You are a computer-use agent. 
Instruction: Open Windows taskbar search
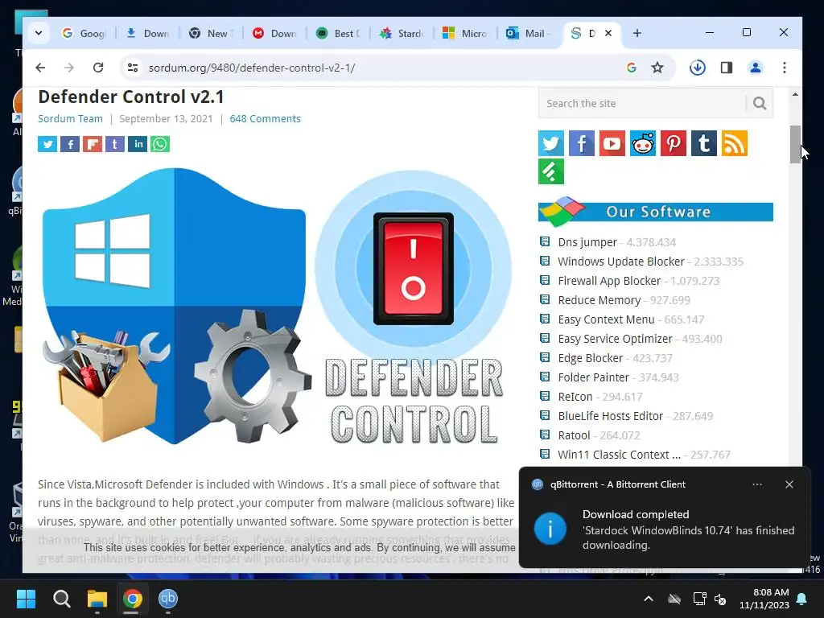point(61,599)
